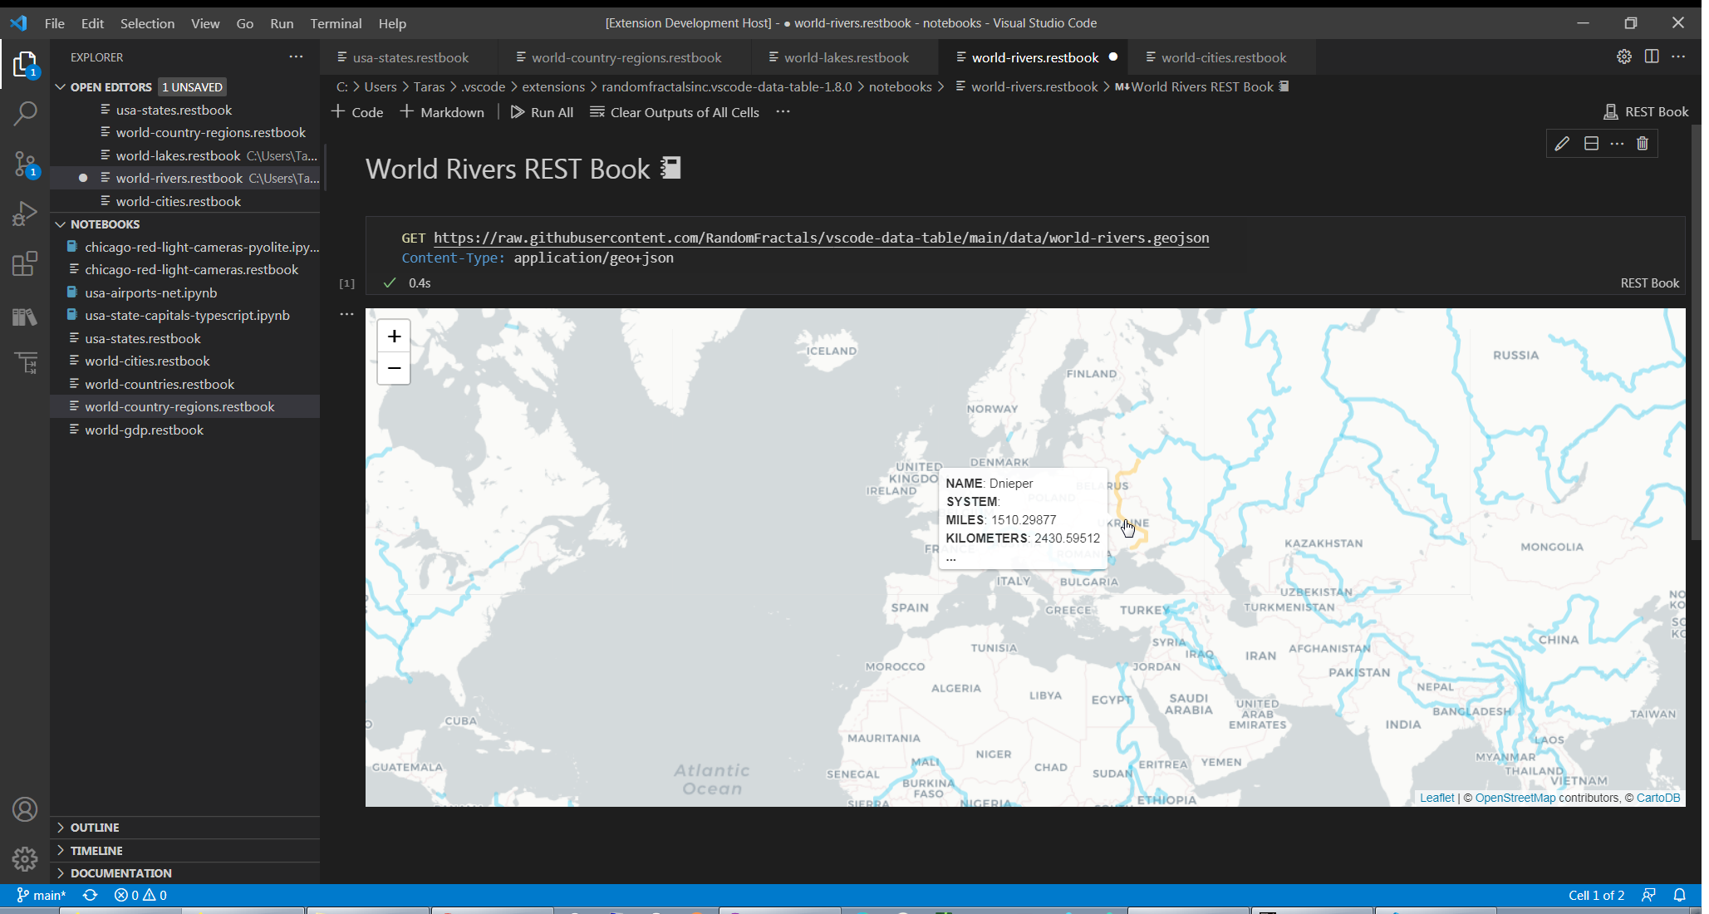1709x914 pixels.
Task: Open Run and Debug view
Action: pyautogui.click(x=25, y=214)
